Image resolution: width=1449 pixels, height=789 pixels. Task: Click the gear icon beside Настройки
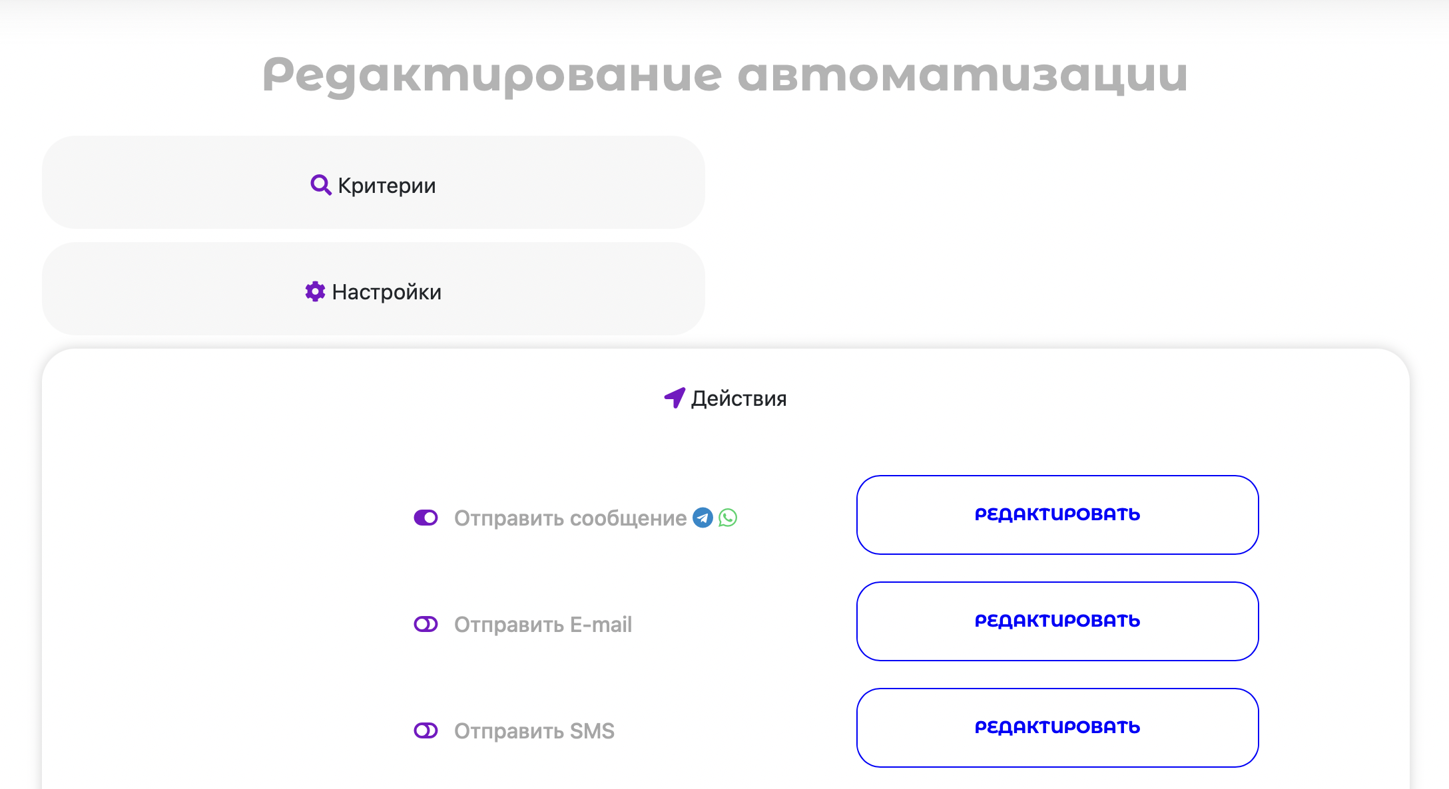(315, 291)
